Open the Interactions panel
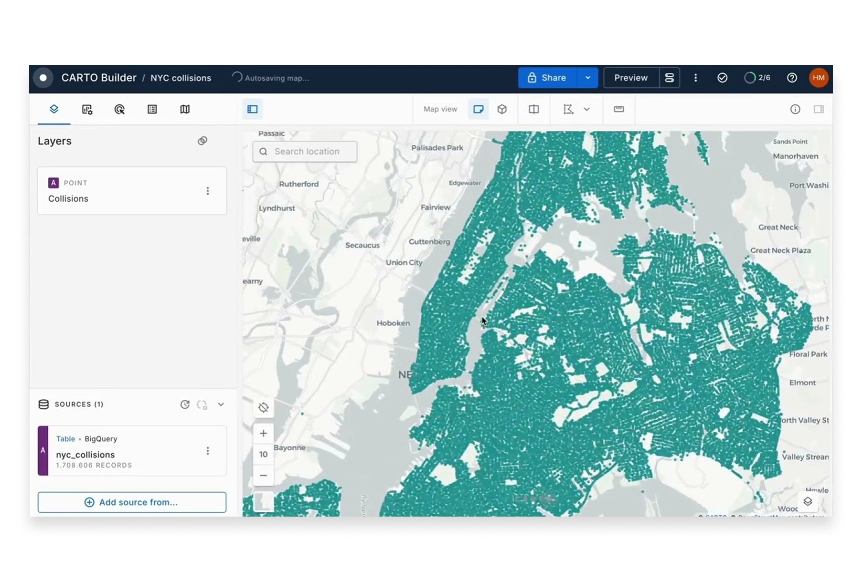 point(119,109)
